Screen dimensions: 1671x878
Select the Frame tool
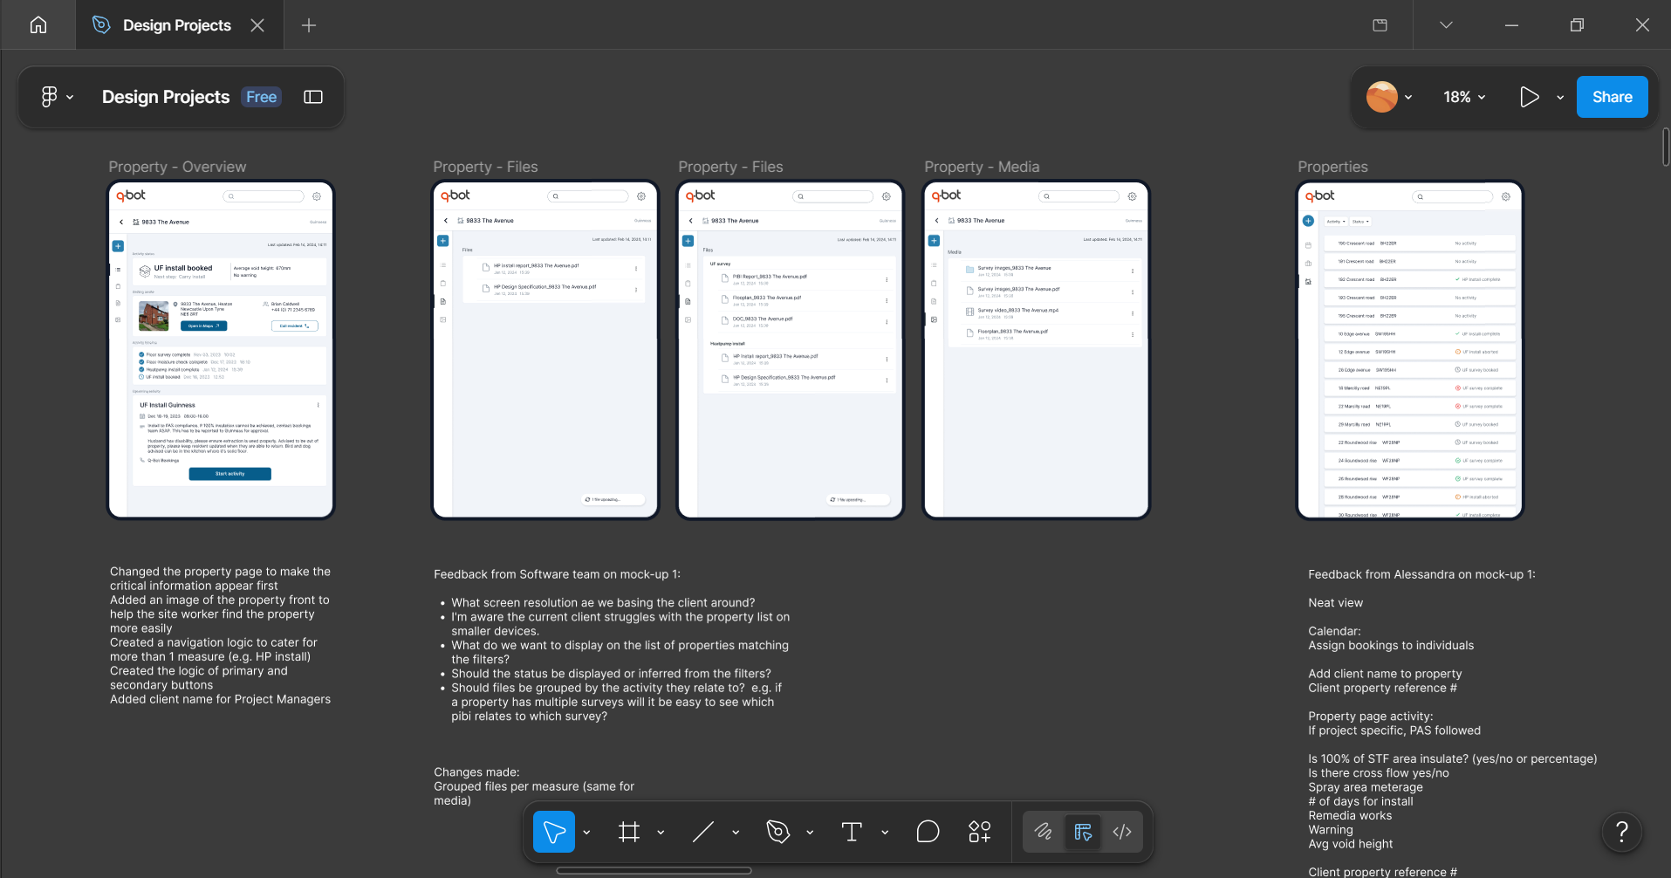click(629, 832)
